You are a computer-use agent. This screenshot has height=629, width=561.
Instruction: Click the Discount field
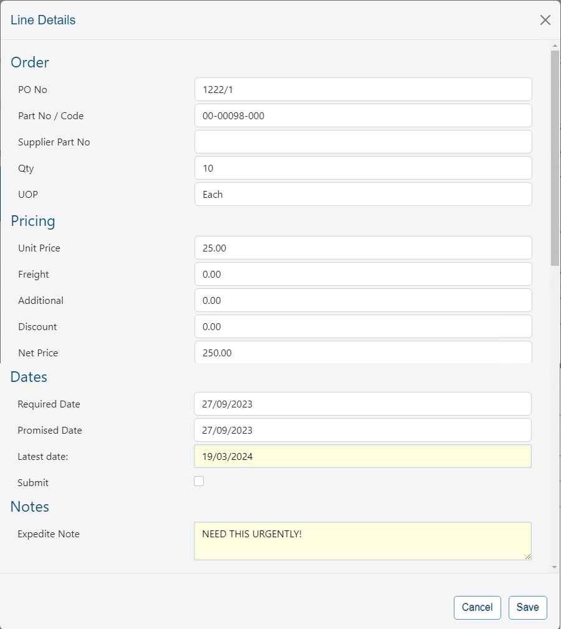[363, 326]
